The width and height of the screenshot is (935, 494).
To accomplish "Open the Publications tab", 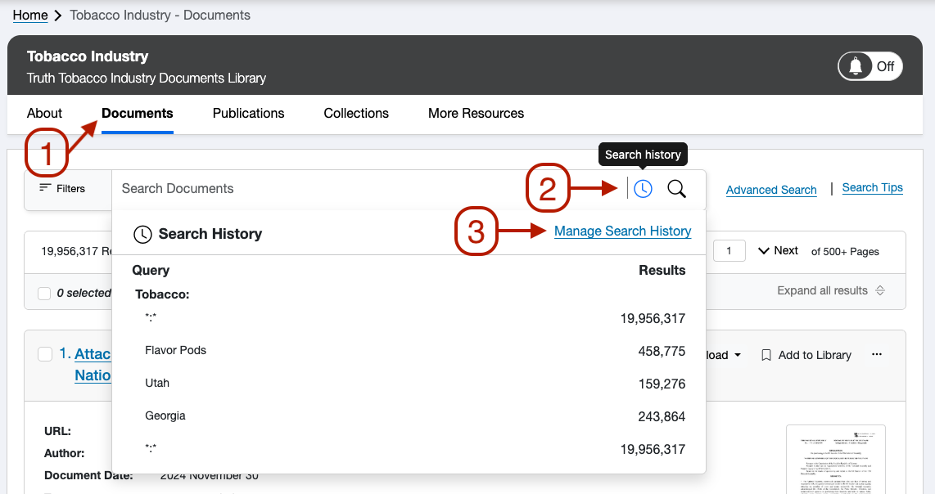I will pyautogui.click(x=249, y=113).
